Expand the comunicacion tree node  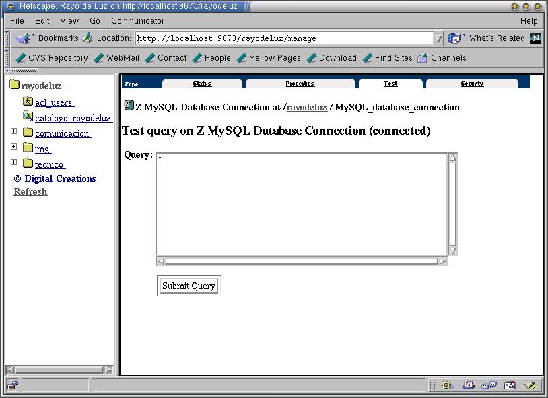pyautogui.click(x=13, y=131)
